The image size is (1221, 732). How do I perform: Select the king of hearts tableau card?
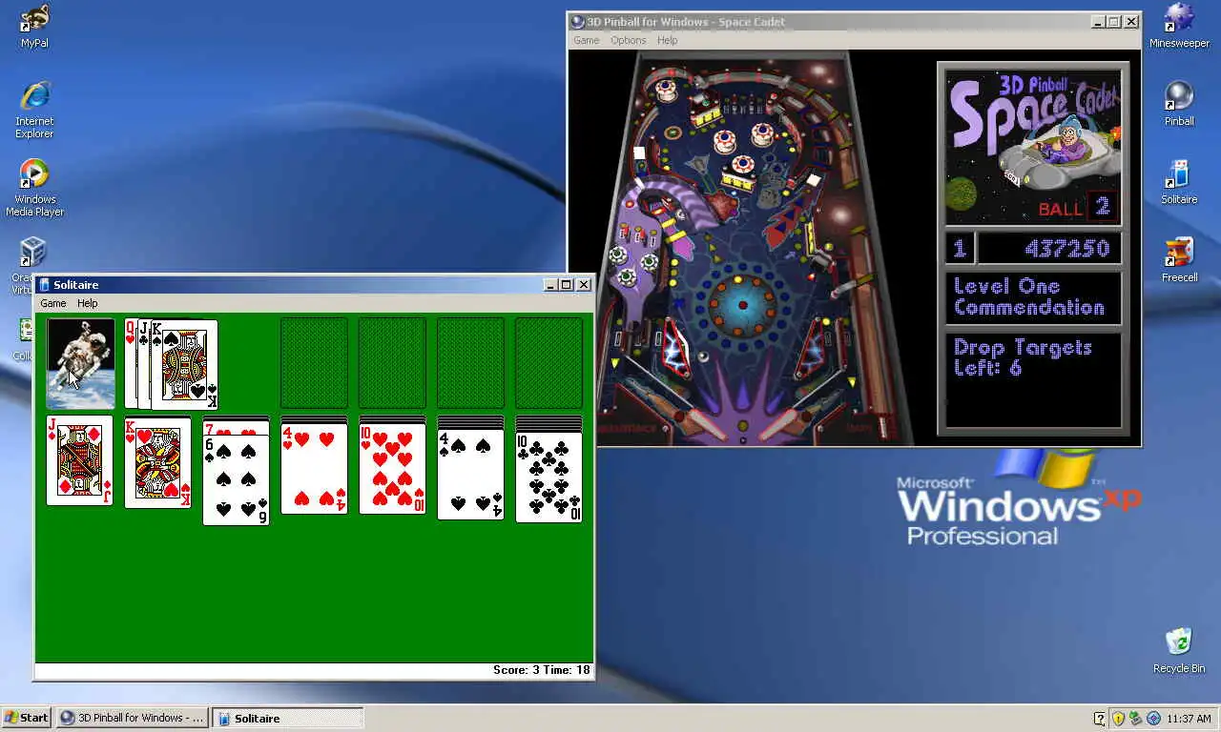[x=157, y=461]
